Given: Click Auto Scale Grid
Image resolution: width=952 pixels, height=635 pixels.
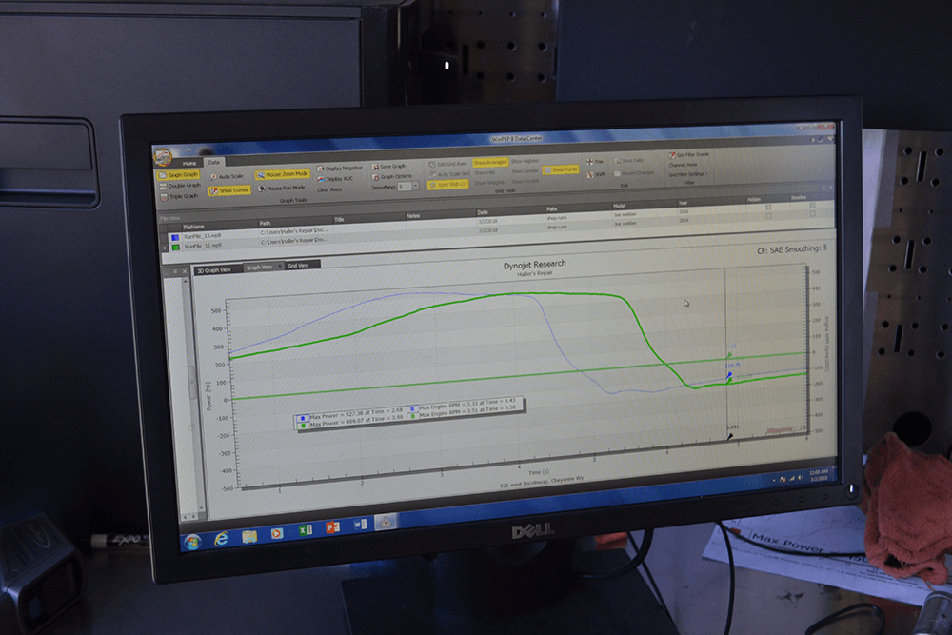Looking at the screenshot, I should pos(449,173).
